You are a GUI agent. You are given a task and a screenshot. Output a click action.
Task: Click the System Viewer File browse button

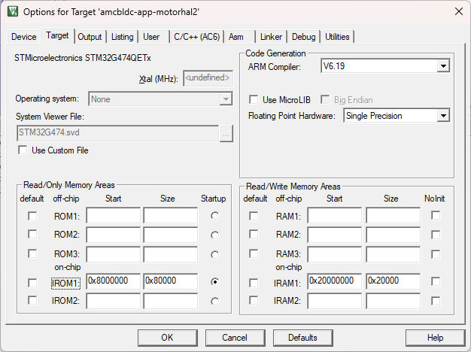[226, 134]
